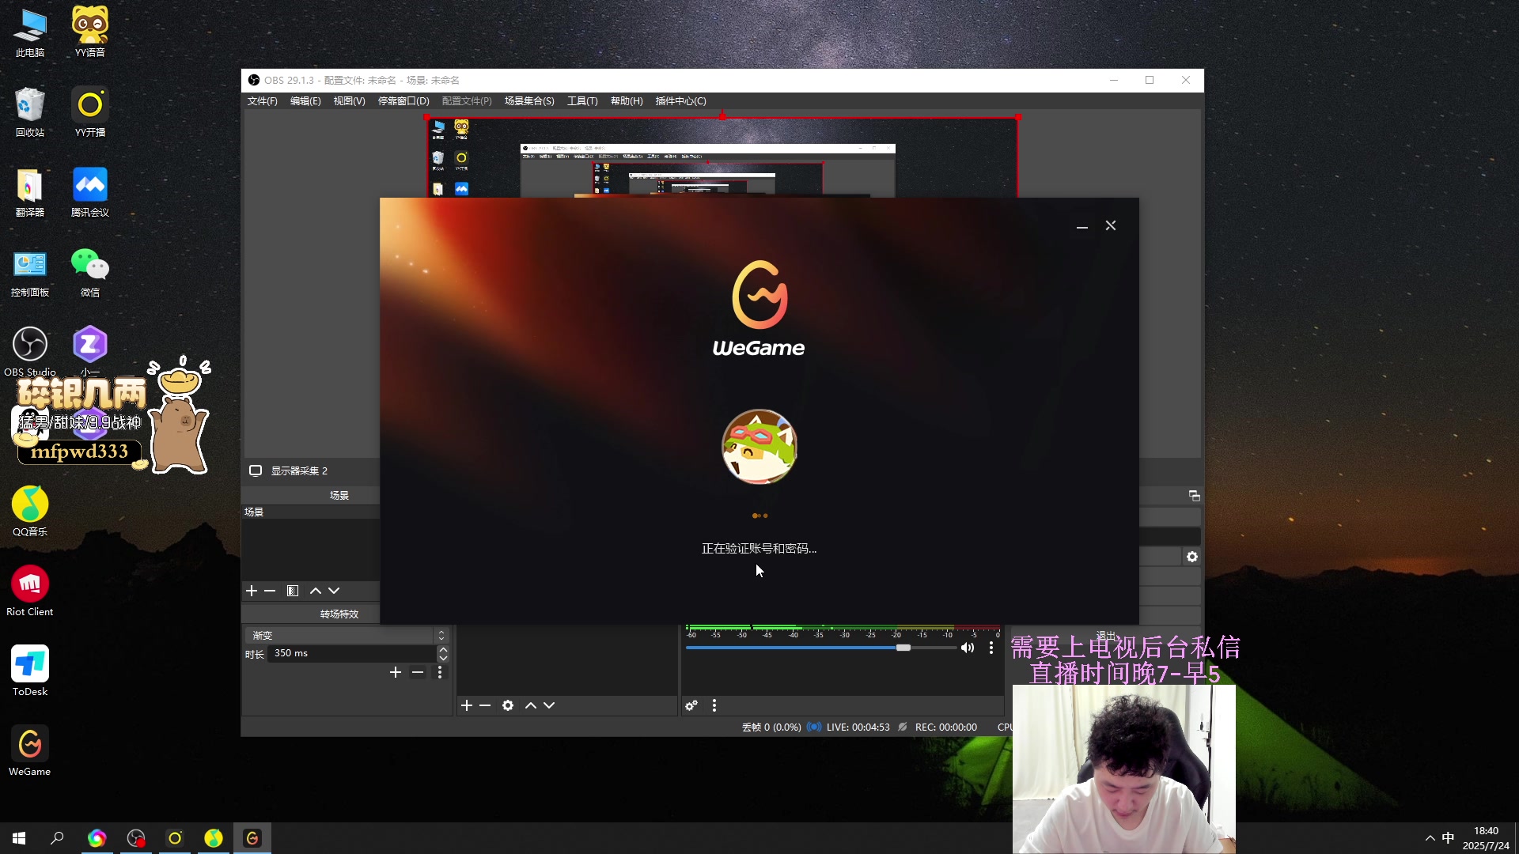The height and width of the screenshot is (854, 1519).
Task: Open the YY语音 desktop icon
Action: 90,33
